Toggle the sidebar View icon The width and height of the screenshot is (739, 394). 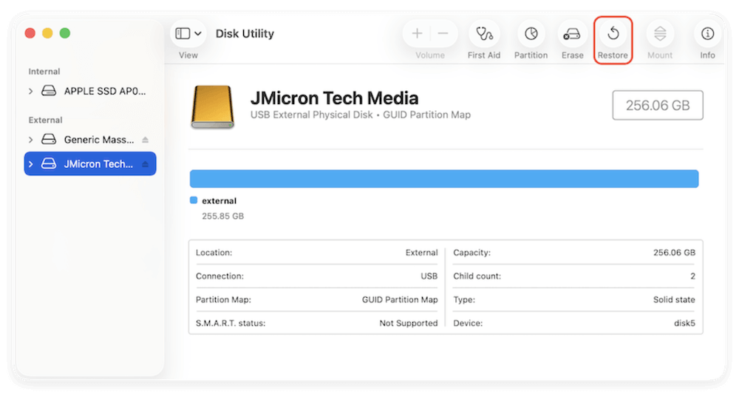pyautogui.click(x=183, y=33)
